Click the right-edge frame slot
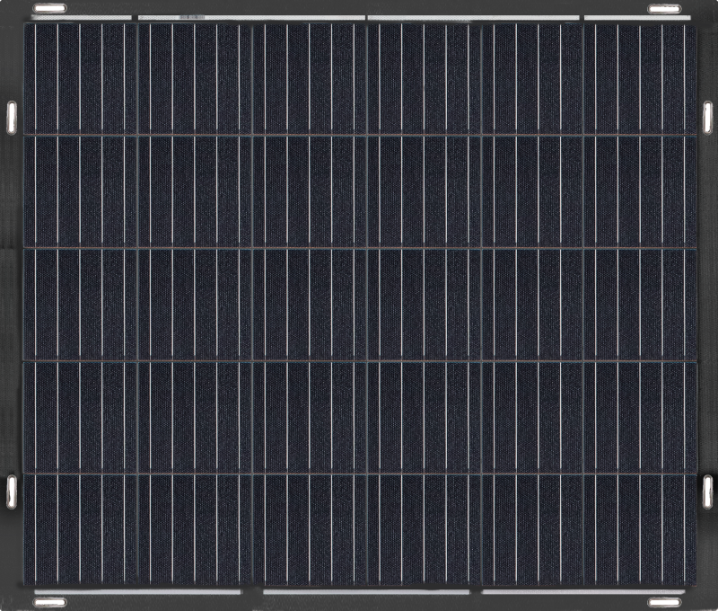The width and height of the screenshot is (718, 611). click(x=707, y=115)
